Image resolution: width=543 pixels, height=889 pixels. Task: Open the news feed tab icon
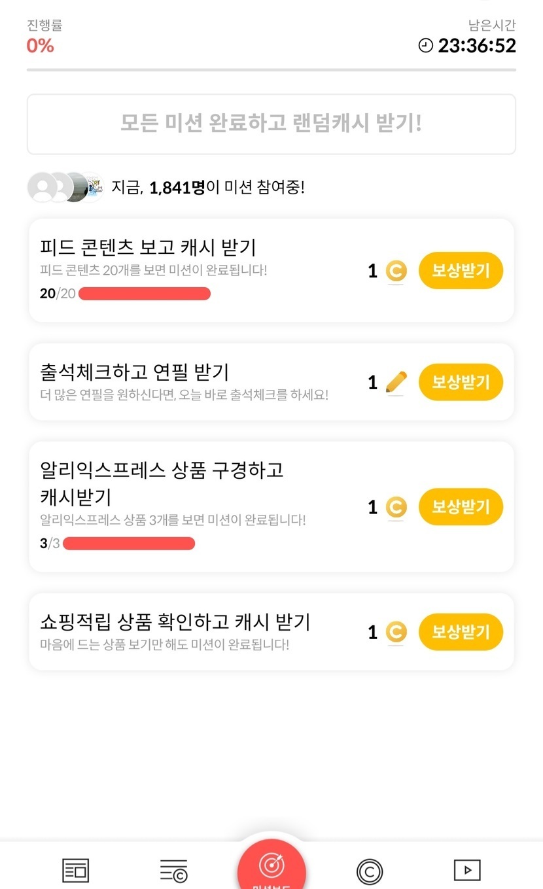(x=75, y=871)
